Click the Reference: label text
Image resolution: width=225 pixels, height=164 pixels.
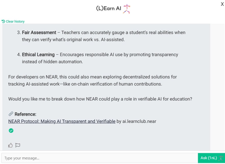pos(25,114)
